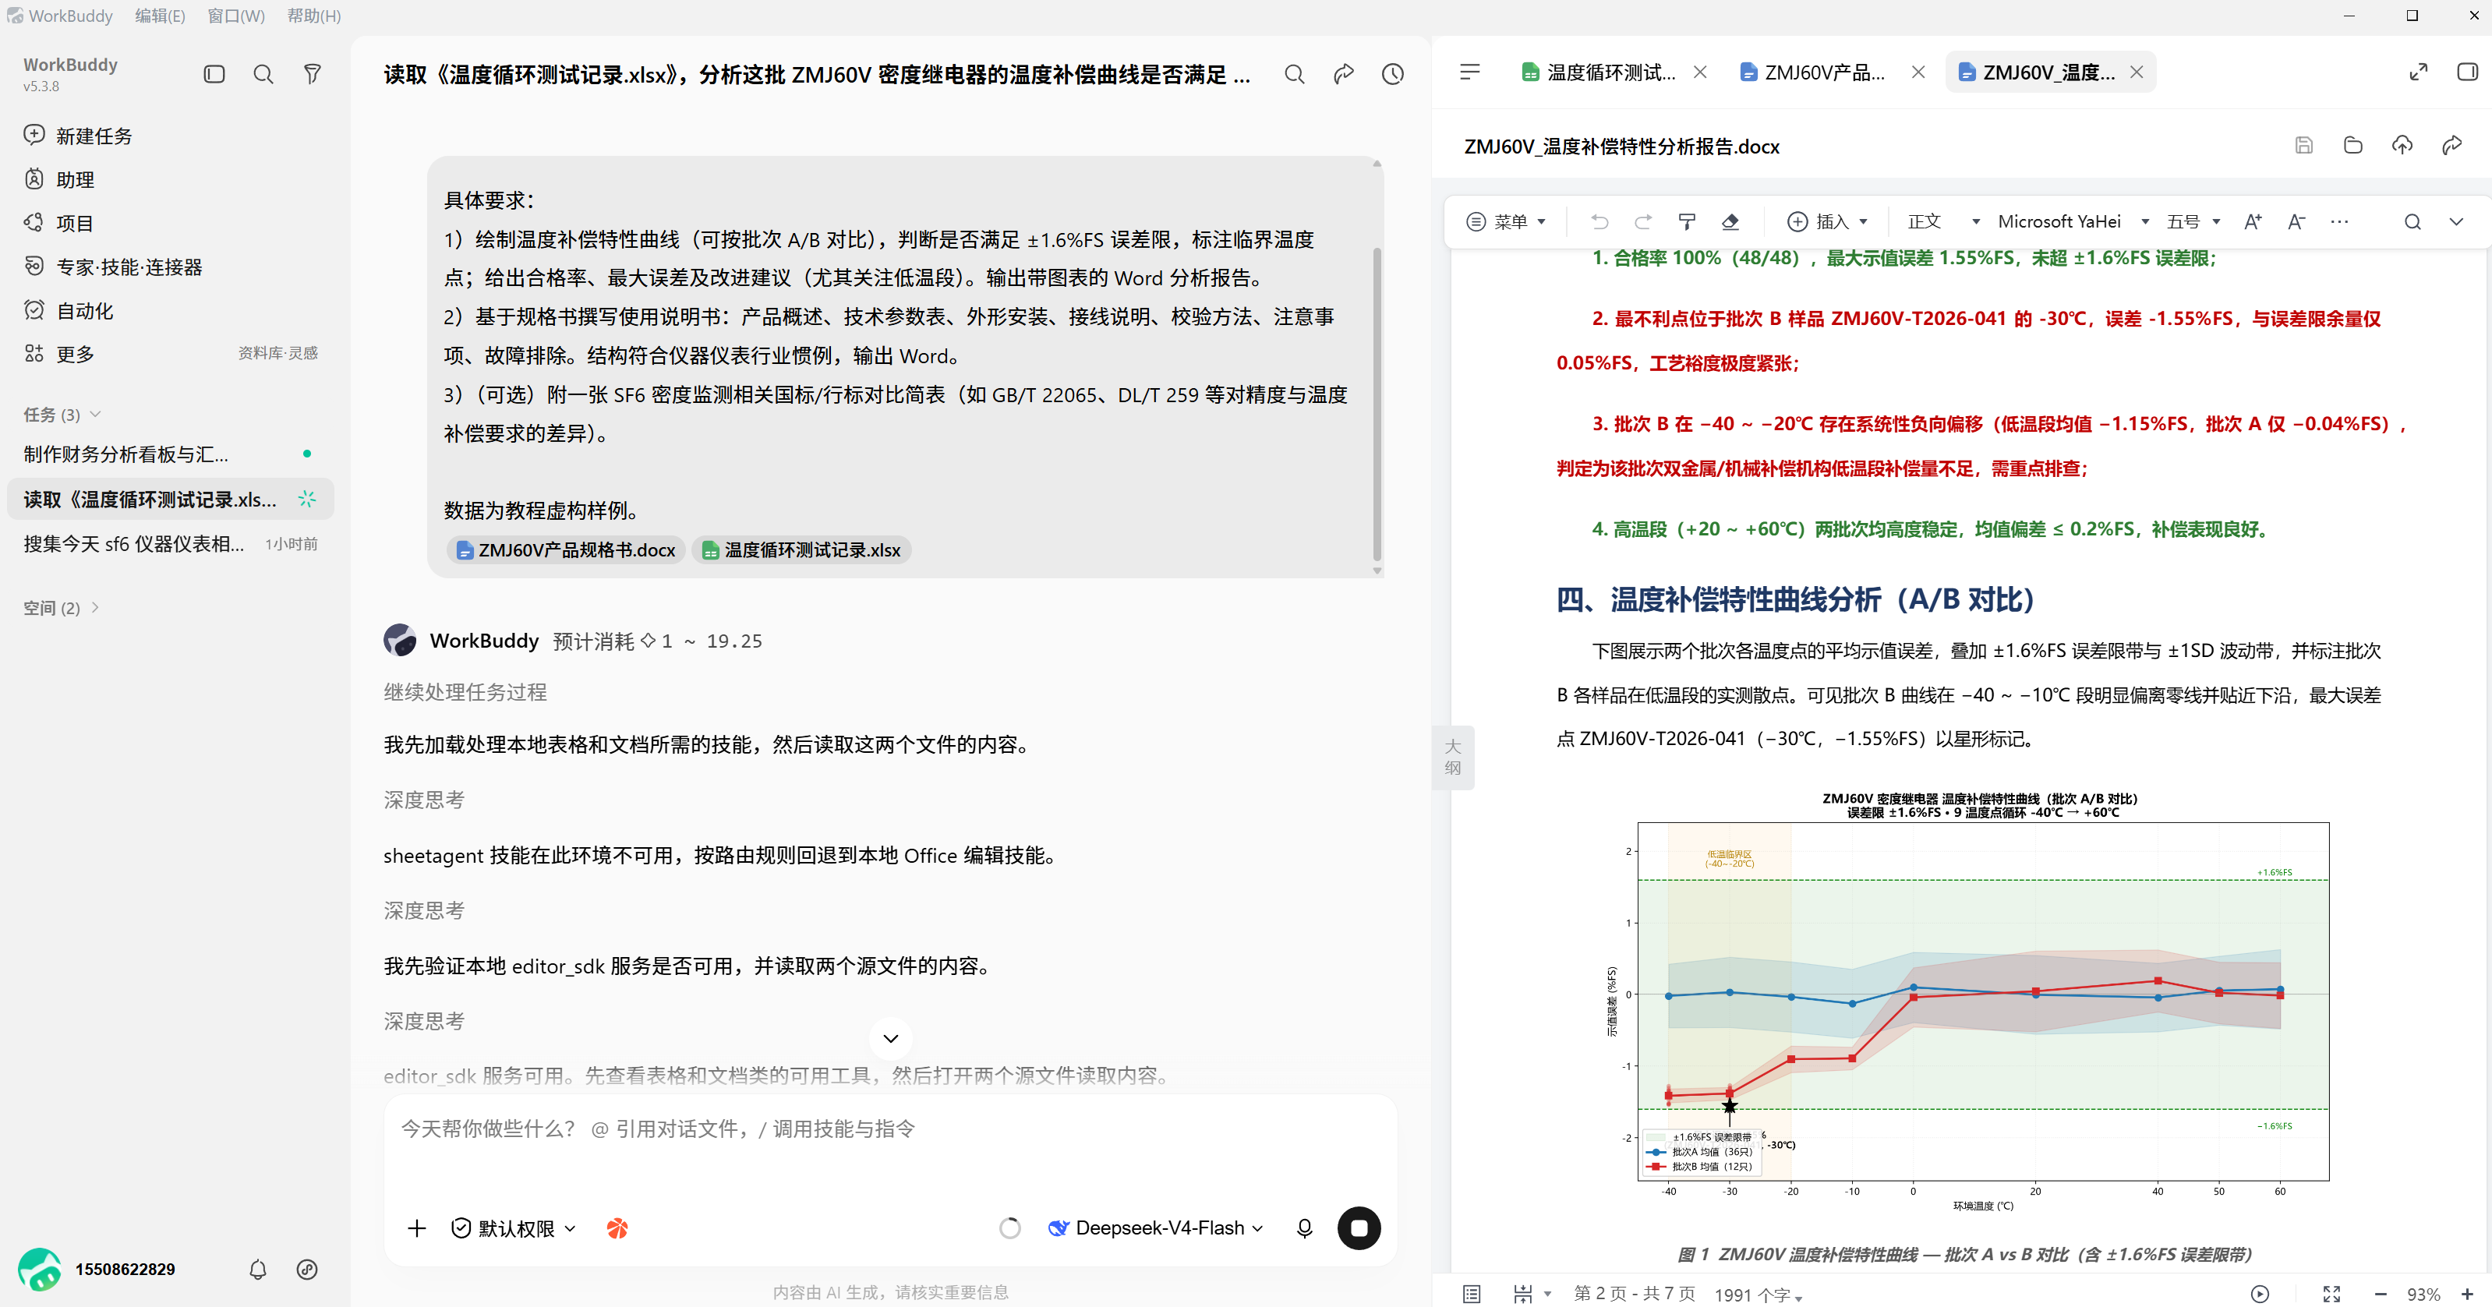Open 专家·技能·连接器 section
2492x1307 pixels.
point(113,267)
